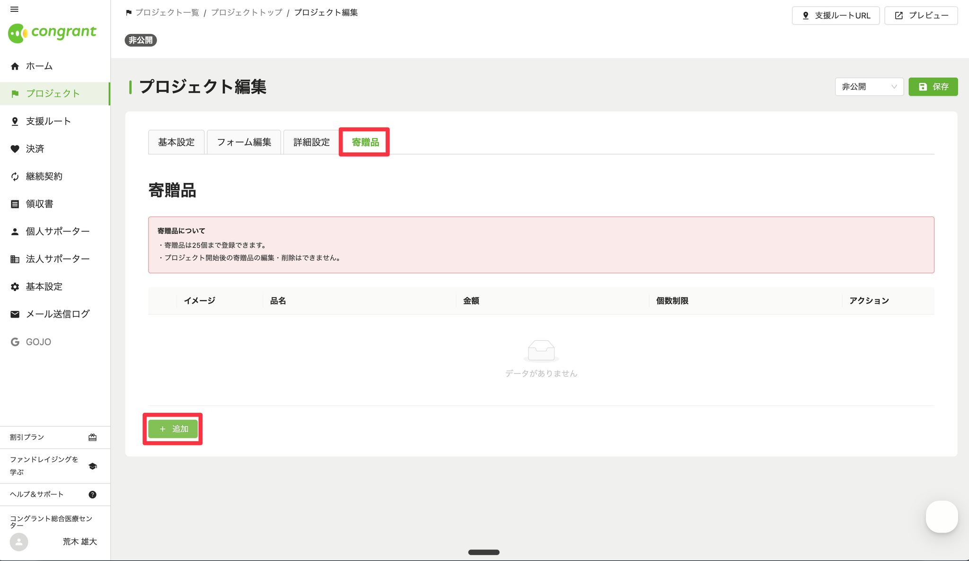This screenshot has width=969, height=561.
Task: Click the ヘルプ&サポート question mark icon
Action: (x=93, y=494)
